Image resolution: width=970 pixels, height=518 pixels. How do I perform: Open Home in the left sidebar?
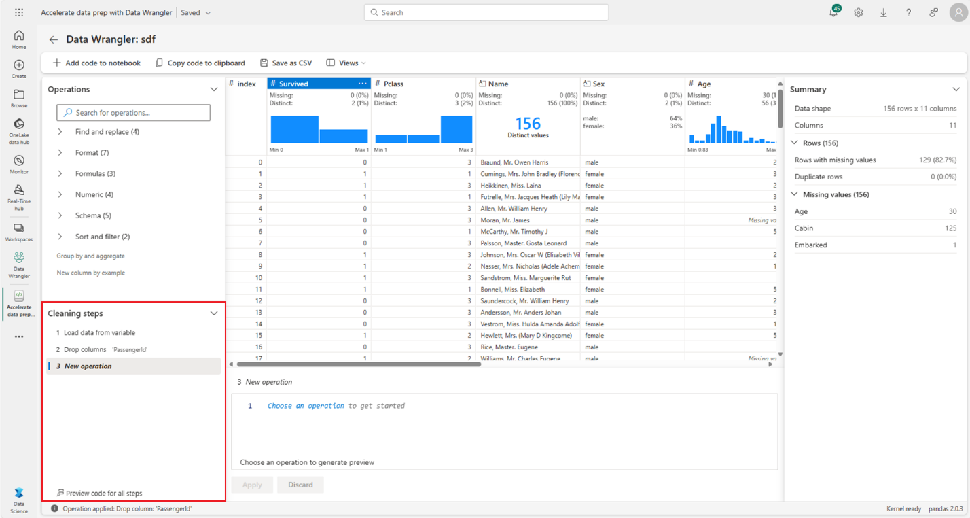tap(19, 39)
